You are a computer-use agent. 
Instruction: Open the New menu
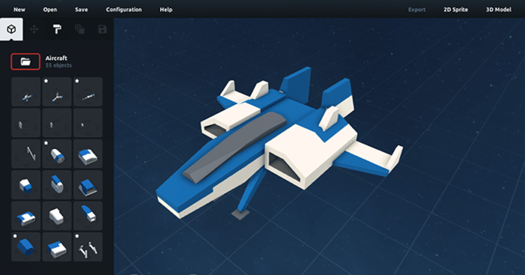19,9
